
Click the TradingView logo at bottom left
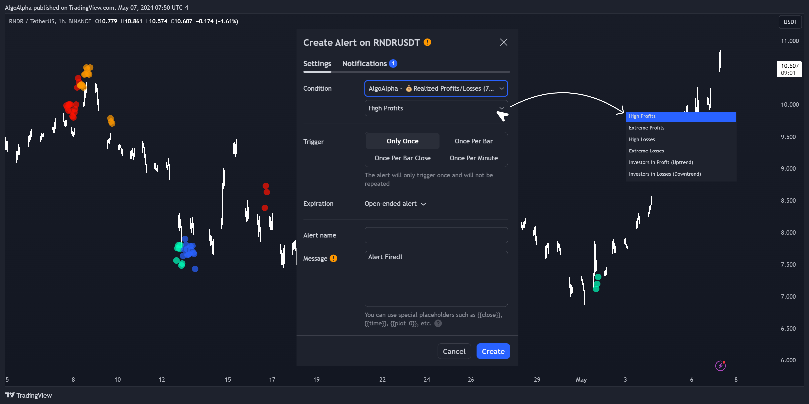28,395
